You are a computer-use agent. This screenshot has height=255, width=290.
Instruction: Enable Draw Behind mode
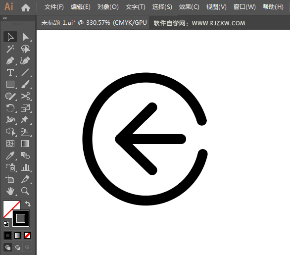tap(18, 248)
